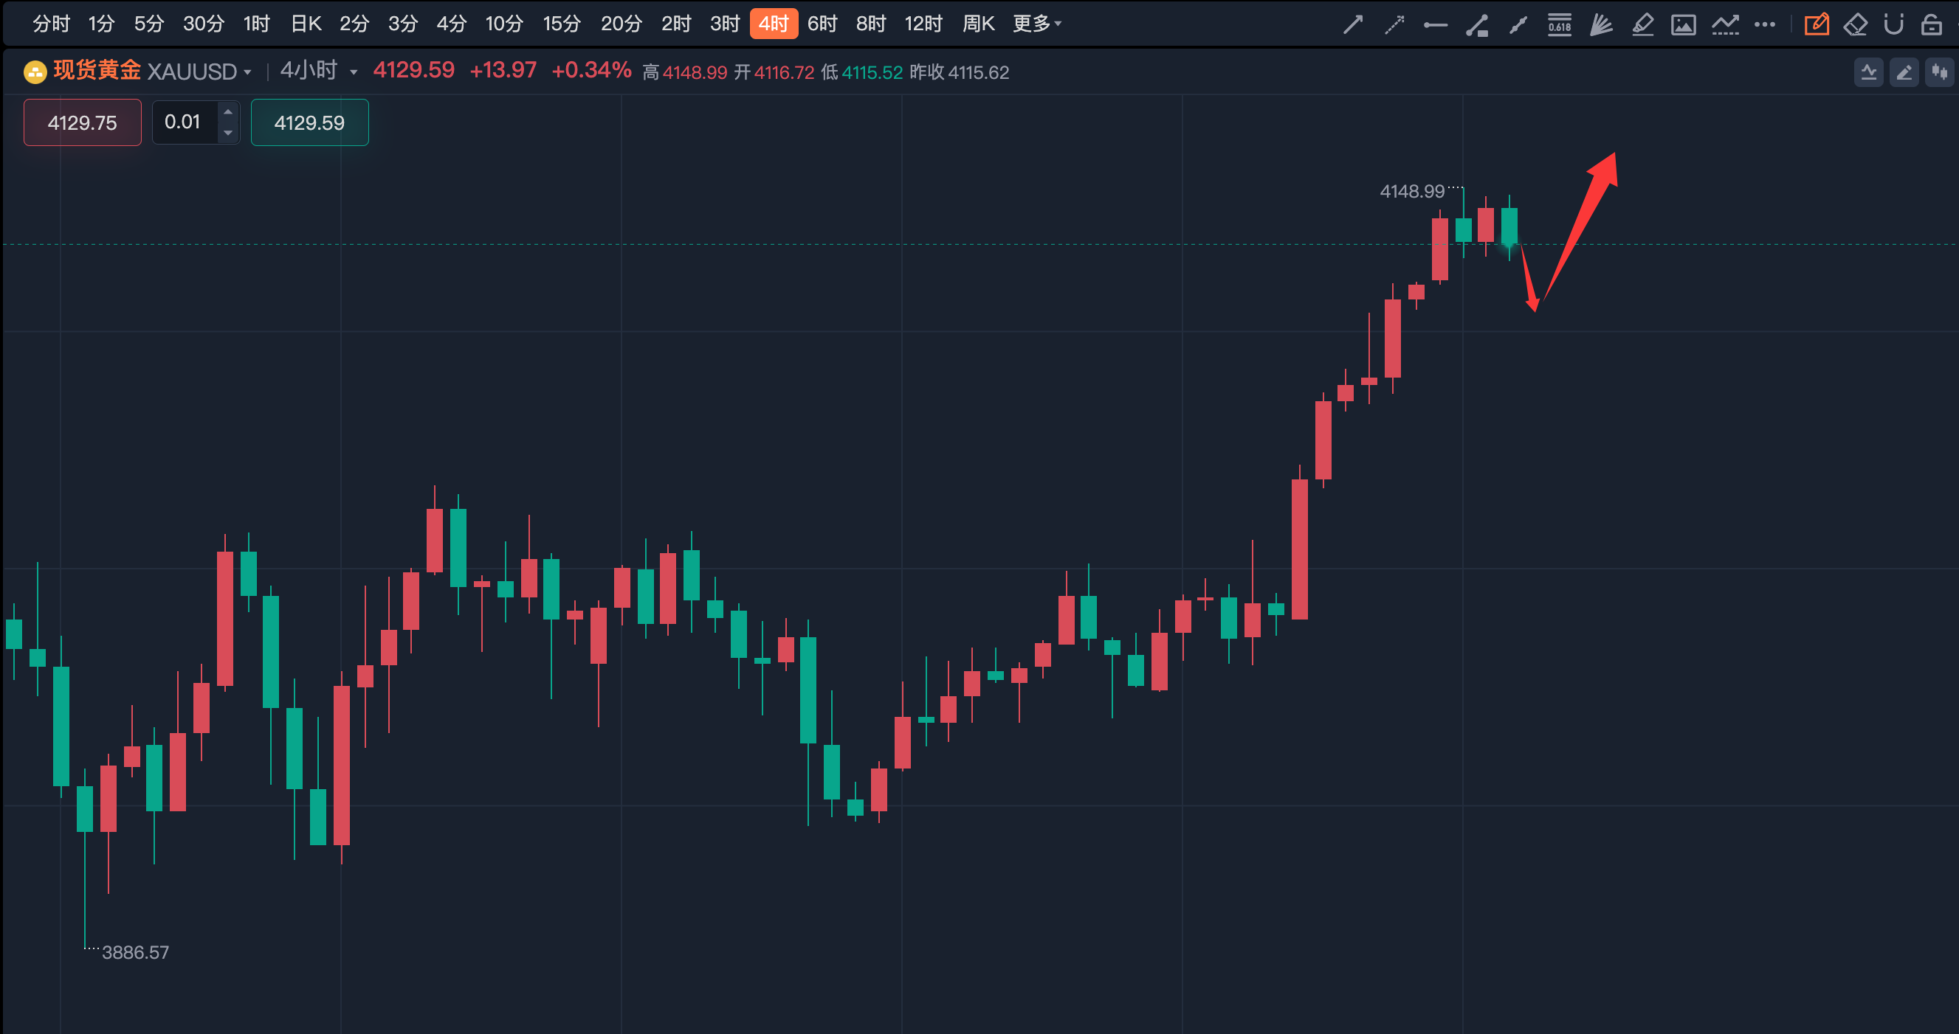Expand the XAUUSD symbol dropdown arrow
This screenshot has height=1034, width=1959.
247,72
